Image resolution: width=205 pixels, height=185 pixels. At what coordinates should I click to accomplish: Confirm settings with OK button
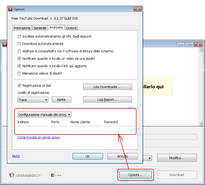88,156
